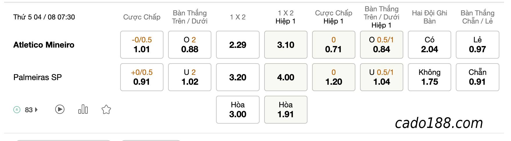This screenshot has width=511, height=141.
Task: Click the Atletico Mineiro team name
Action: 44,45
